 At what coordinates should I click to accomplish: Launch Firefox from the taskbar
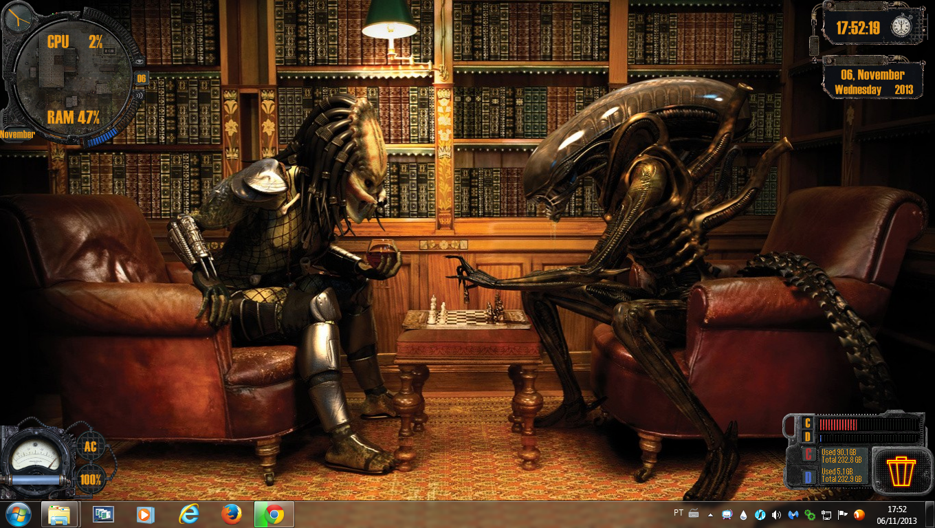tap(232, 514)
